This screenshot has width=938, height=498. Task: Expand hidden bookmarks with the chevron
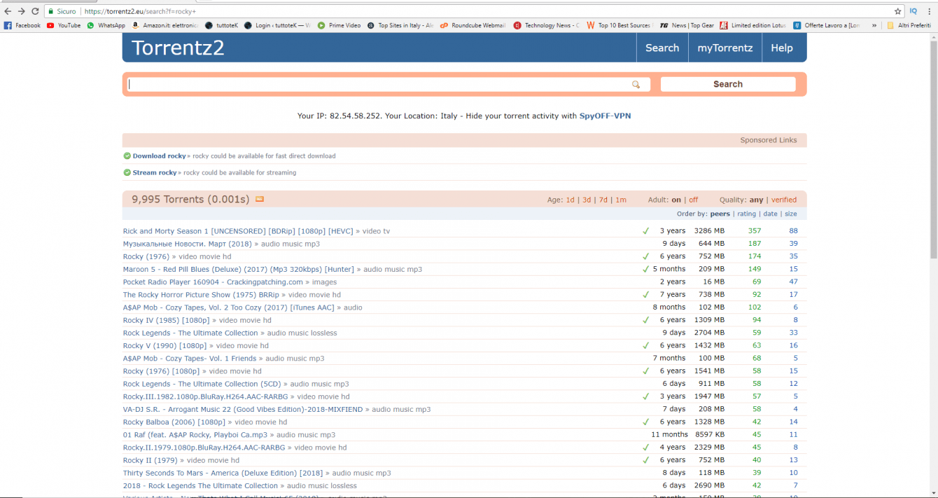pos(874,25)
